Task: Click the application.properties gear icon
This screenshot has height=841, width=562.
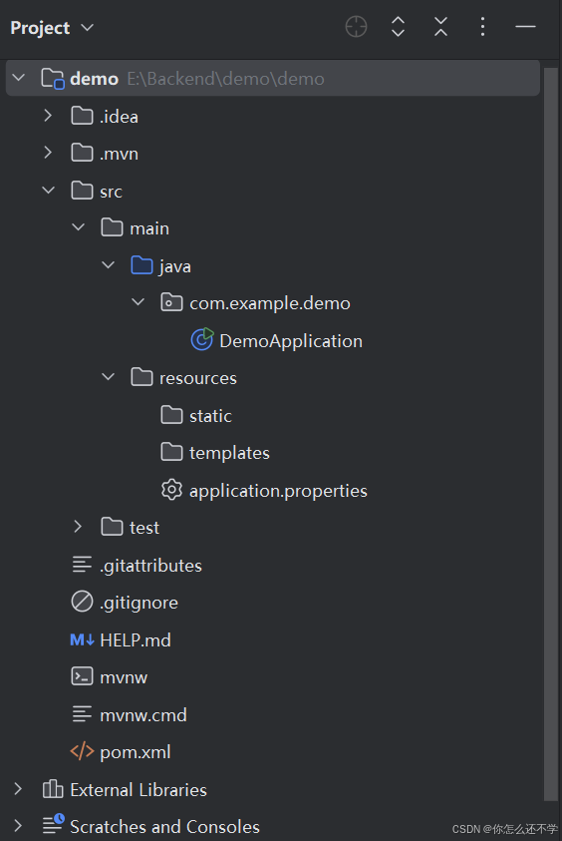Action: [x=171, y=490]
